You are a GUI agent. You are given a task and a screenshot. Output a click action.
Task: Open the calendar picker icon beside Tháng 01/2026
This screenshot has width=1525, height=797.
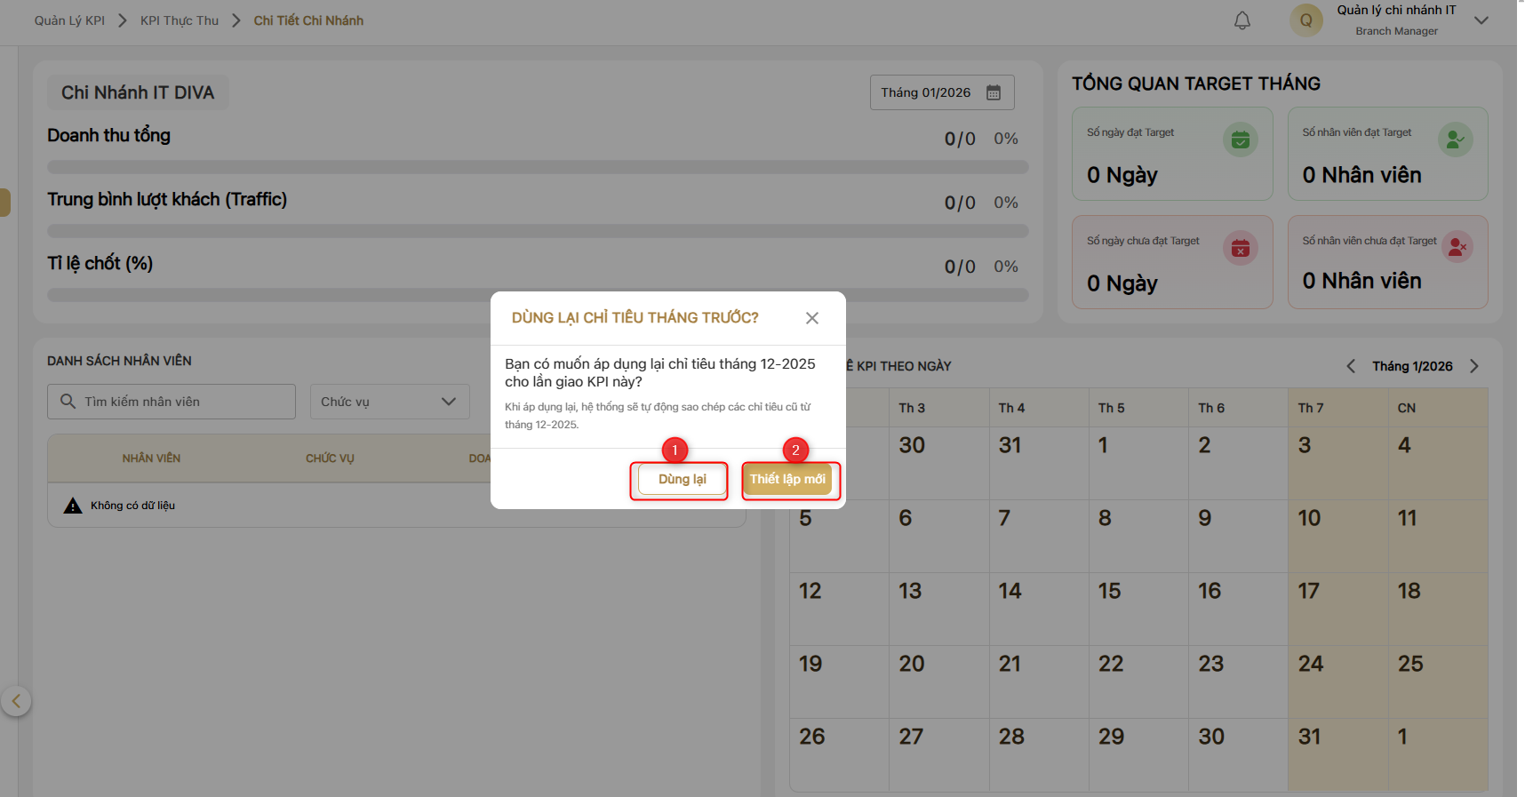(x=994, y=92)
